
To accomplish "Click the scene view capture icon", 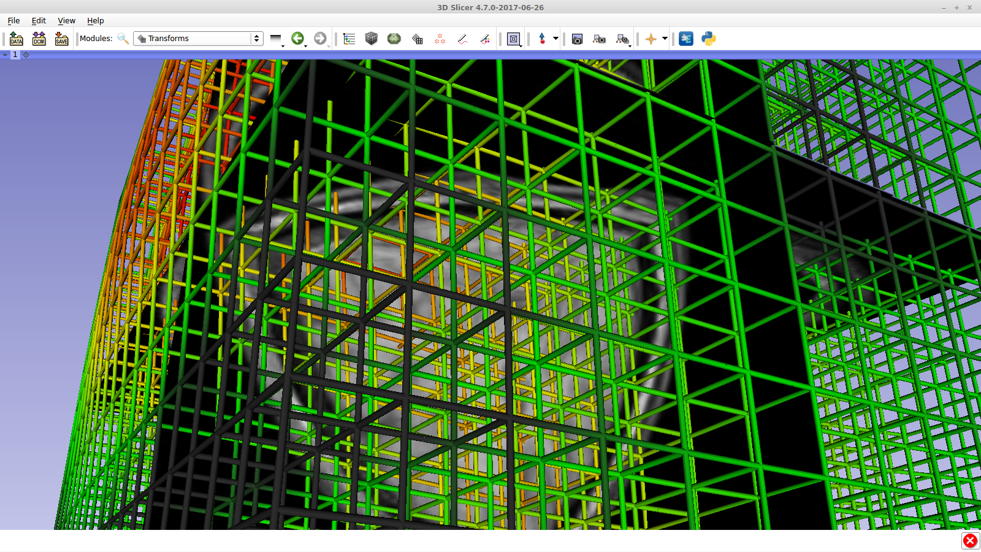I will pyautogui.click(x=600, y=39).
